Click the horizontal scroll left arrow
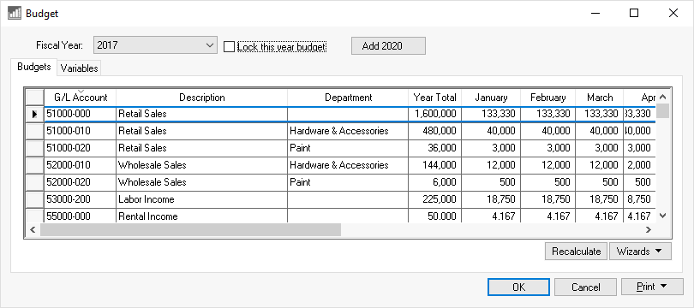694x308 pixels. [x=32, y=230]
